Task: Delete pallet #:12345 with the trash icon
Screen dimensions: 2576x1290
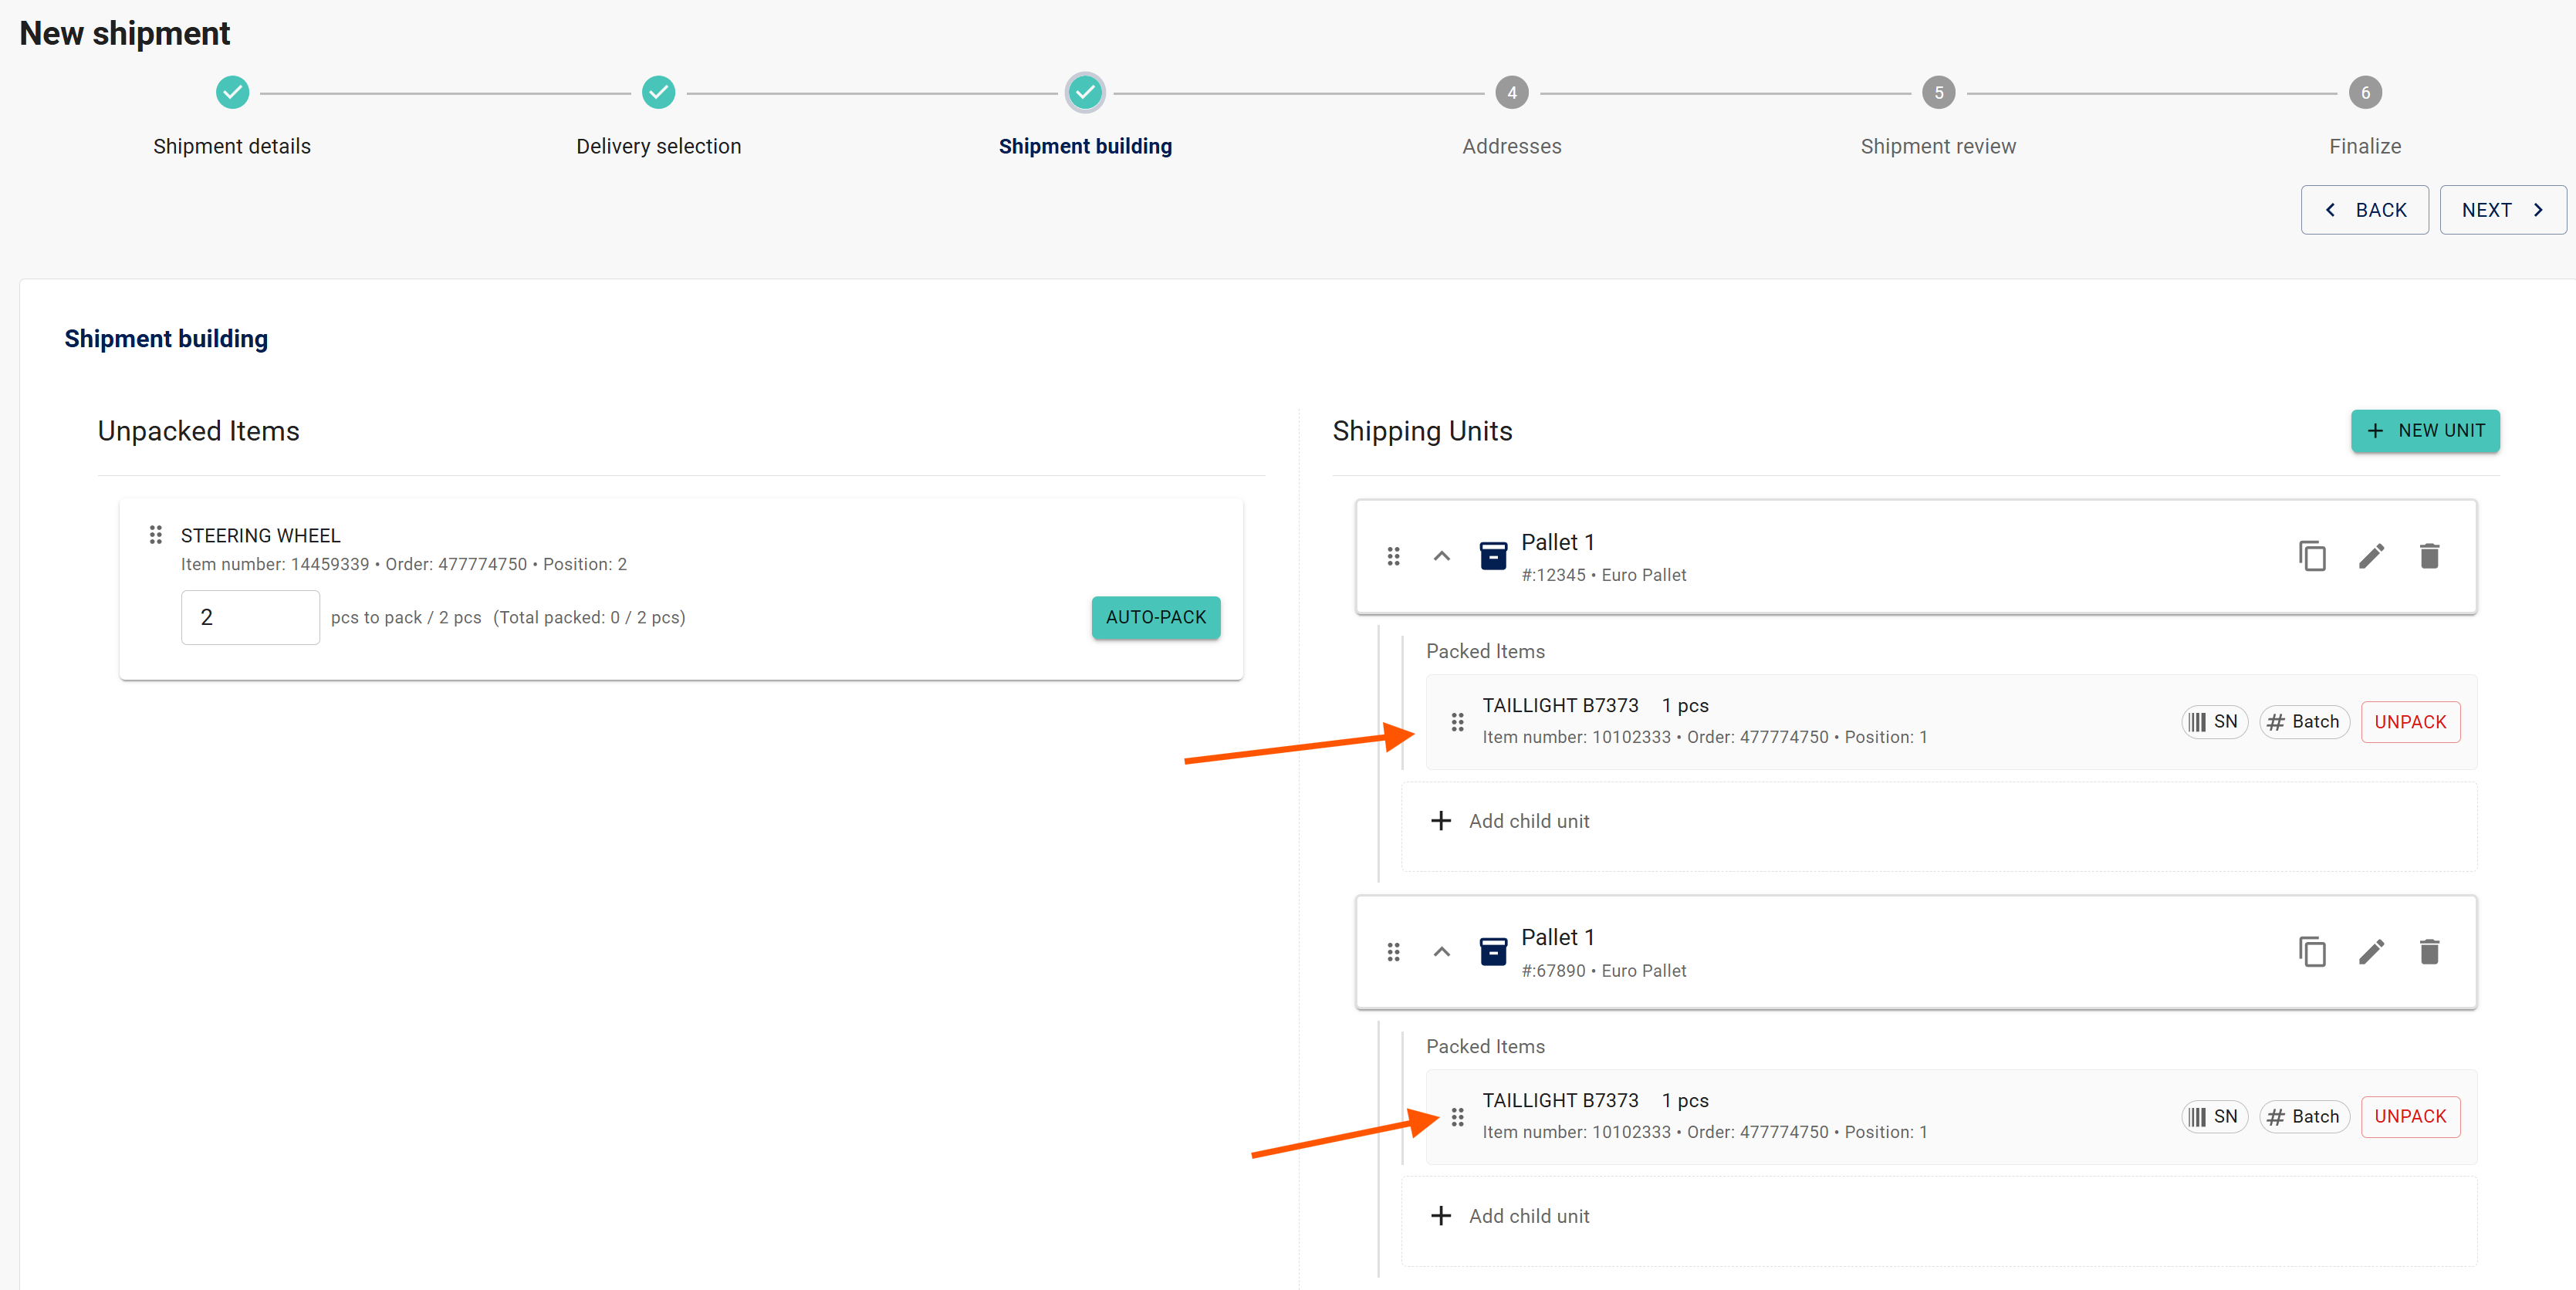Action: (2429, 556)
